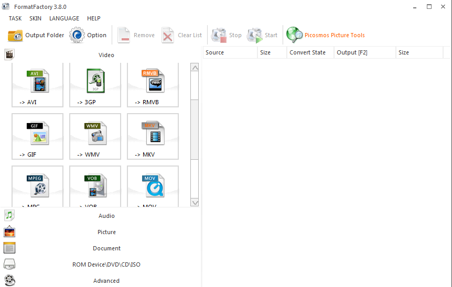Click the Document category icon
This screenshot has height=287, width=452.
[x=9, y=248]
